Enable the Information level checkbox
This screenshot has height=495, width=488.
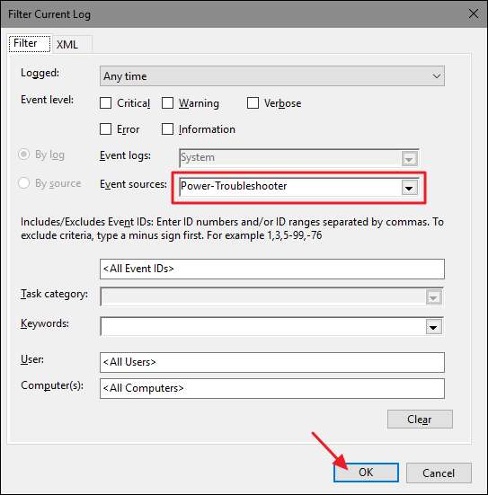point(167,128)
